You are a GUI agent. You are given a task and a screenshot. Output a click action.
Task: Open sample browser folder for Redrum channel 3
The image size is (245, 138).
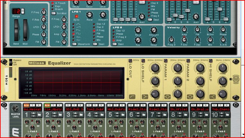click(81, 115)
